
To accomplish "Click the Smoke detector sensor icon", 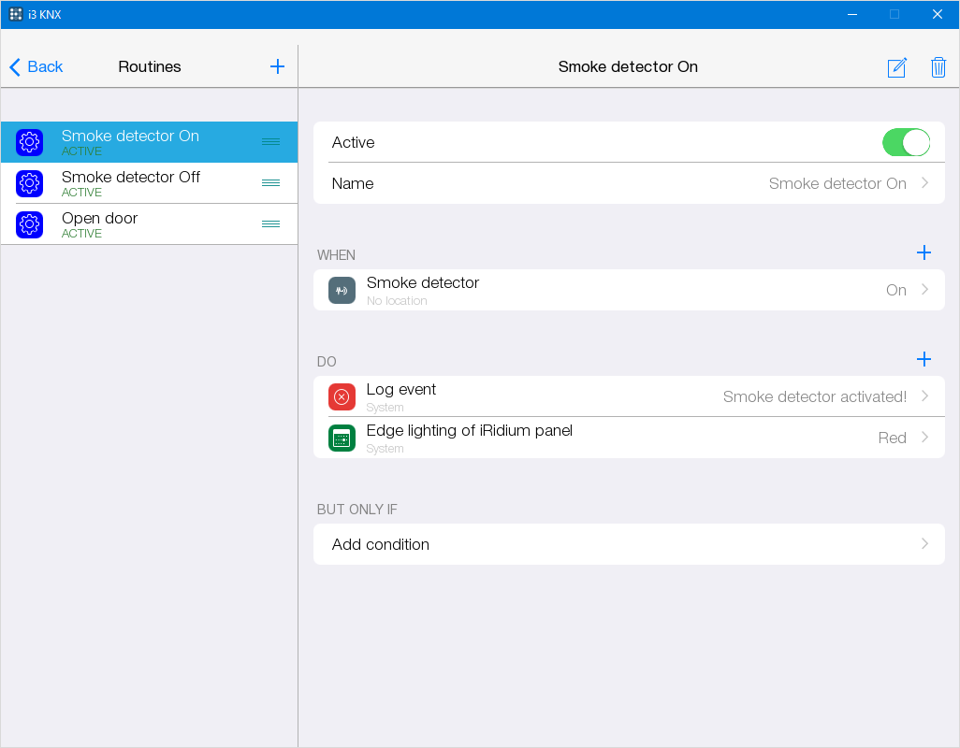I will [342, 290].
